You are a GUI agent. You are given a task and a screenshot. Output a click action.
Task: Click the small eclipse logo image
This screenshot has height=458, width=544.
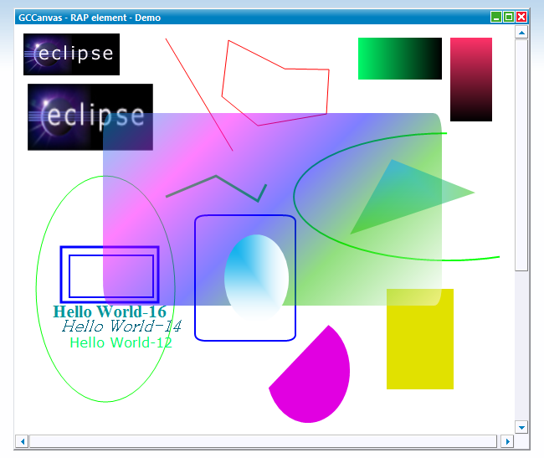pyautogui.click(x=71, y=54)
